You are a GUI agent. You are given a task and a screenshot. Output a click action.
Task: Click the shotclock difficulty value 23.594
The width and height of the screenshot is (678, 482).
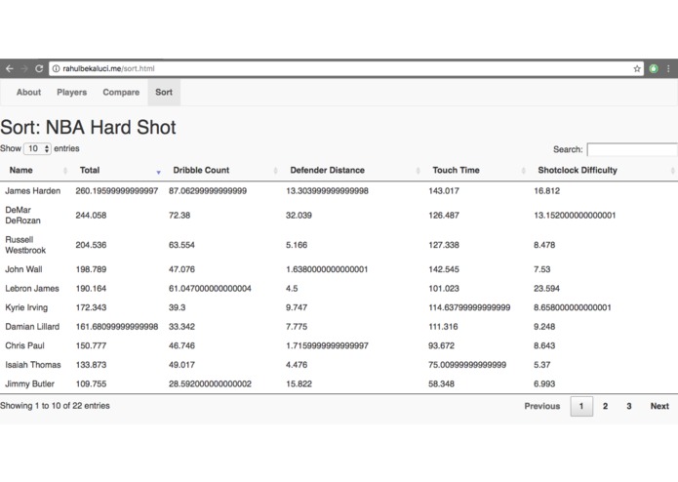[546, 289]
